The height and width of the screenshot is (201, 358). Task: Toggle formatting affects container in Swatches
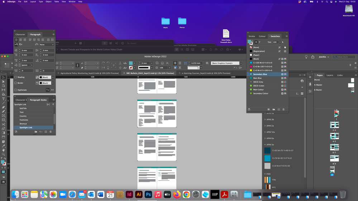(x=256, y=42)
